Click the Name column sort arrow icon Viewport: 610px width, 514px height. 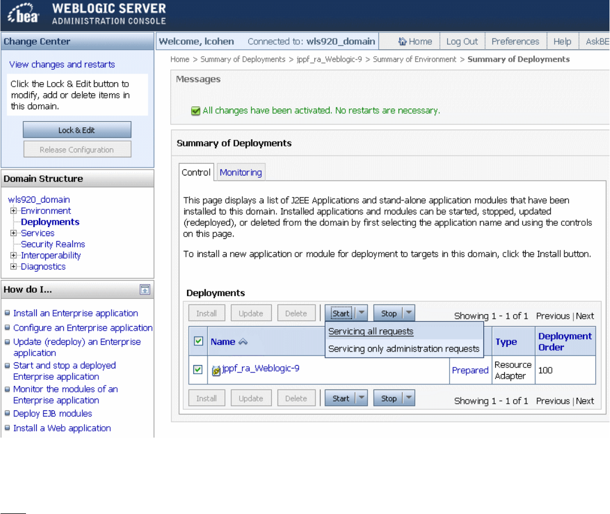[x=243, y=341]
